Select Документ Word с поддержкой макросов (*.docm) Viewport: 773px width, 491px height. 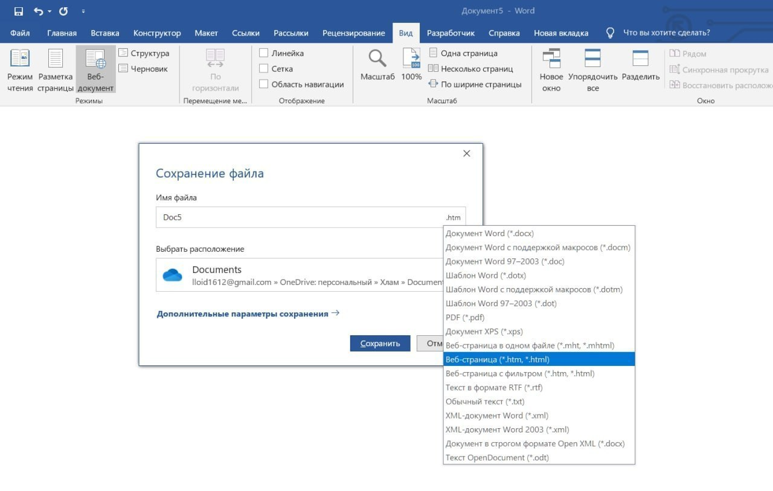point(539,247)
